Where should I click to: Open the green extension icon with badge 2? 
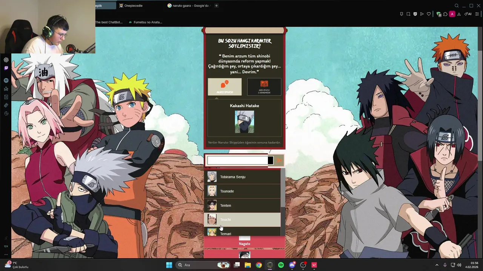tap(439, 14)
